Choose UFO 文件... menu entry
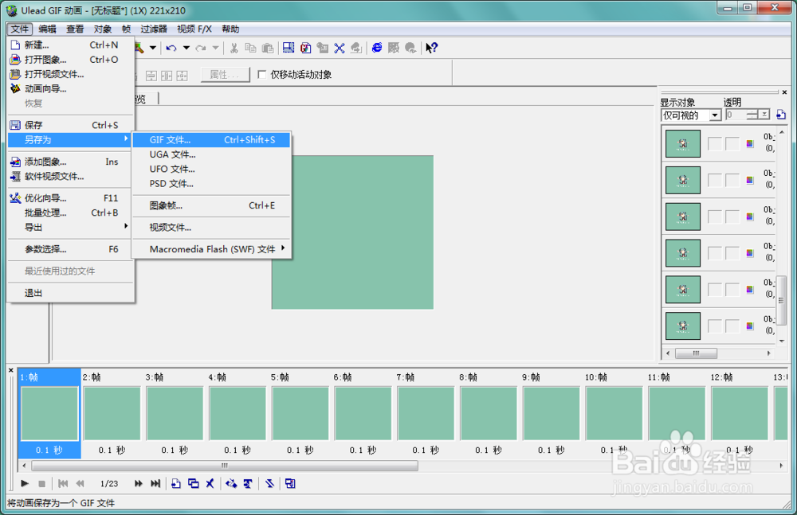 [x=211, y=169]
